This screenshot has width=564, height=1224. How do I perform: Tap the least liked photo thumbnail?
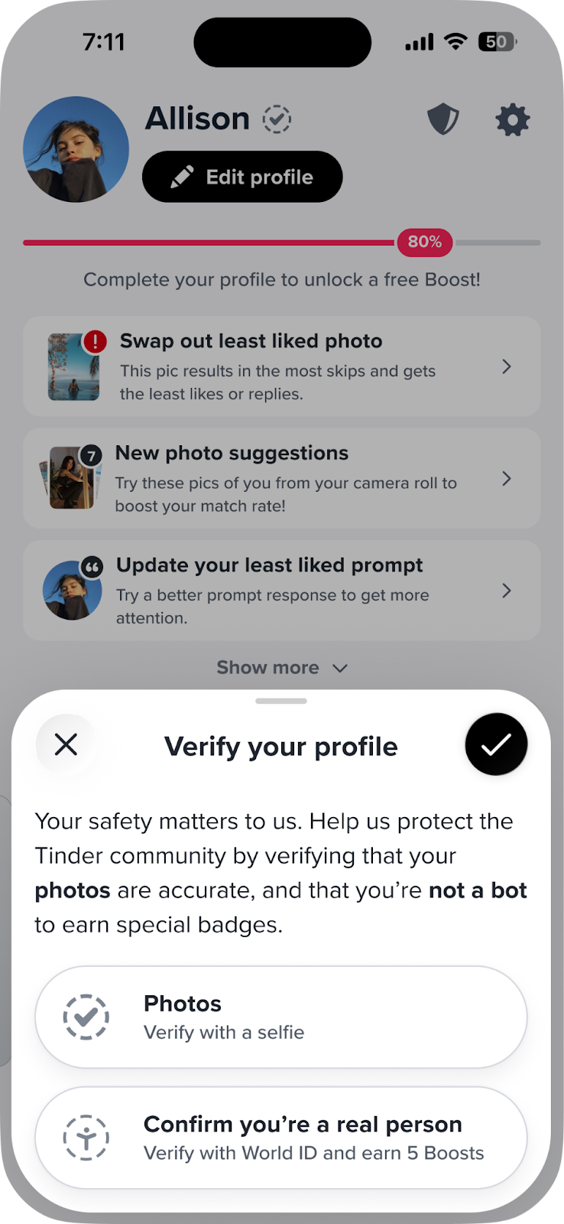point(73,367)
